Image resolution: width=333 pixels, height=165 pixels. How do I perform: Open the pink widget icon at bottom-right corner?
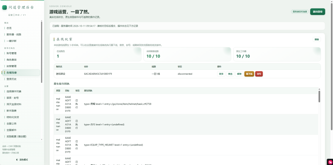pyautogui.click(x=330, y=162)
